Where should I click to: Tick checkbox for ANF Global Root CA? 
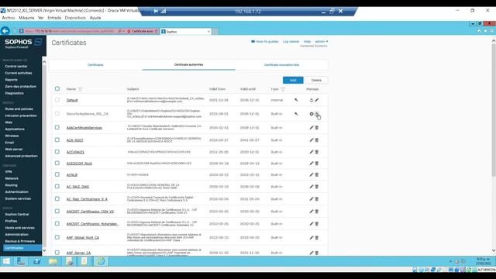pyautogui.click(x=57, y=237)
